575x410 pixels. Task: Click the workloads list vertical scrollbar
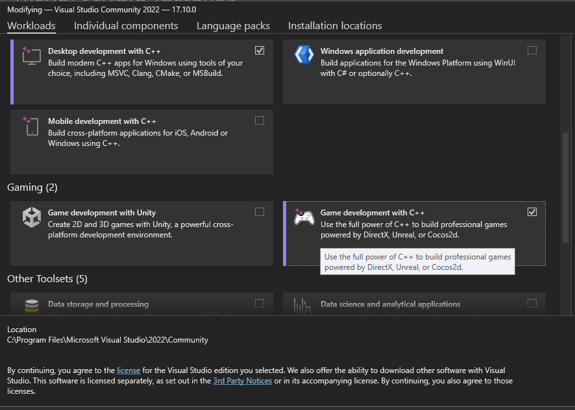pyautogui.click(x=565, y=187)
